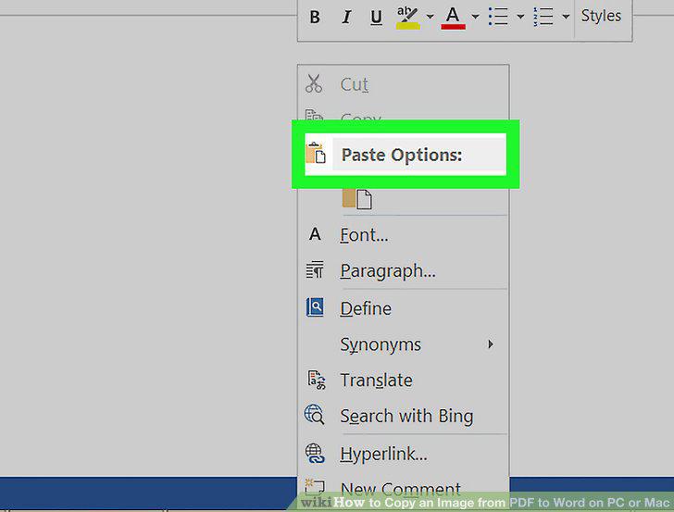The height and width of the screenshot is (512, 674).
Task: Click the Hyperlink globe chain icon
Action: click(315, 454)
